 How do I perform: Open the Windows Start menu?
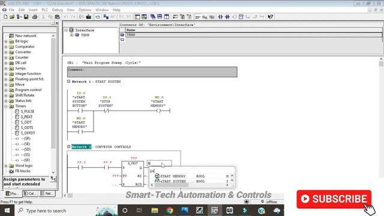(7, 211)
